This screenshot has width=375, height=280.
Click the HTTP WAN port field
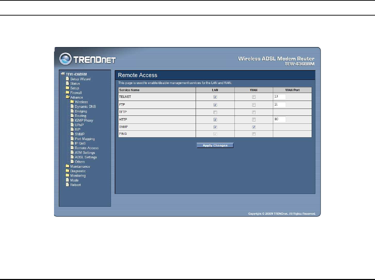[x=280, y=119]
